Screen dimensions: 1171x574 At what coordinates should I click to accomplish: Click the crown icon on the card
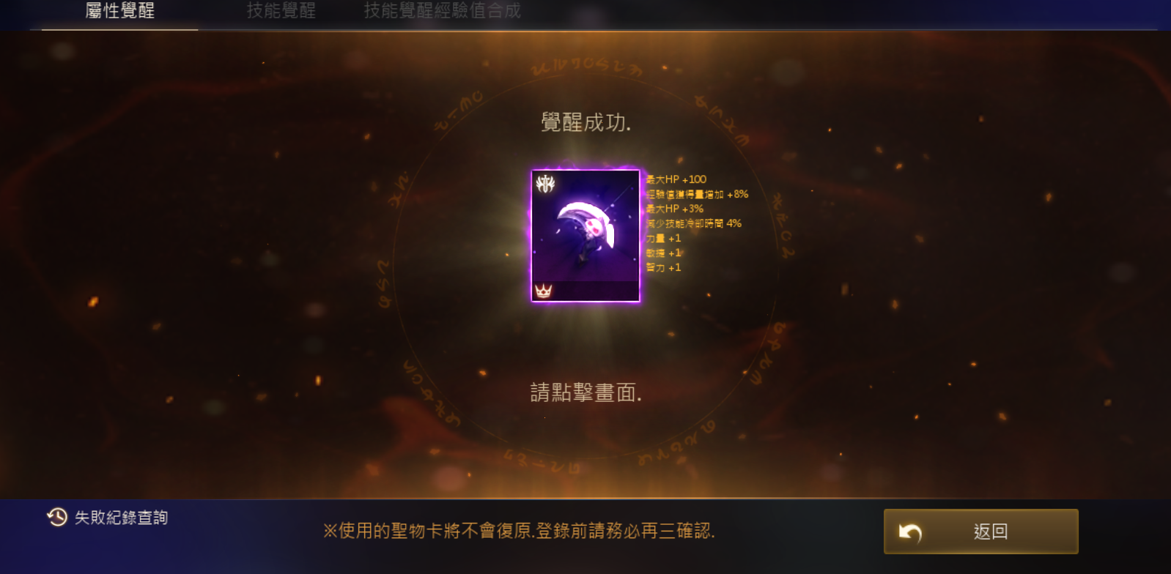click(x=543, y=291)
